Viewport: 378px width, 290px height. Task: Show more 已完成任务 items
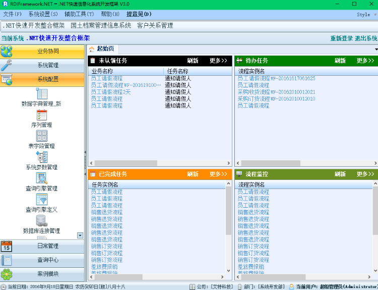(218, 174)
